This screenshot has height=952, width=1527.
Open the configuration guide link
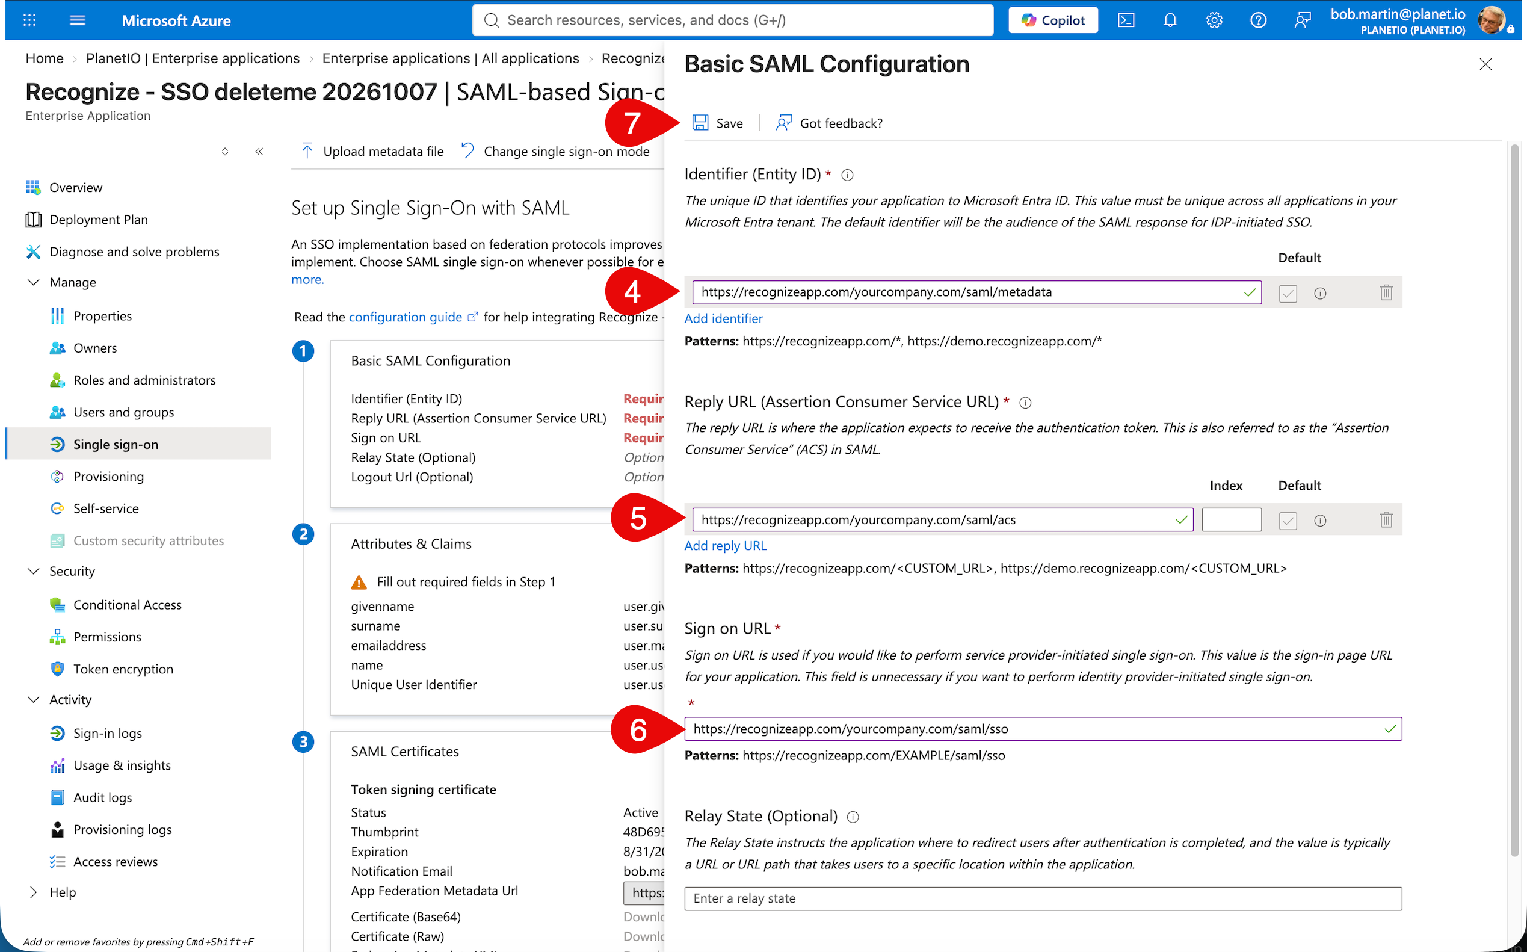[413, 317]
